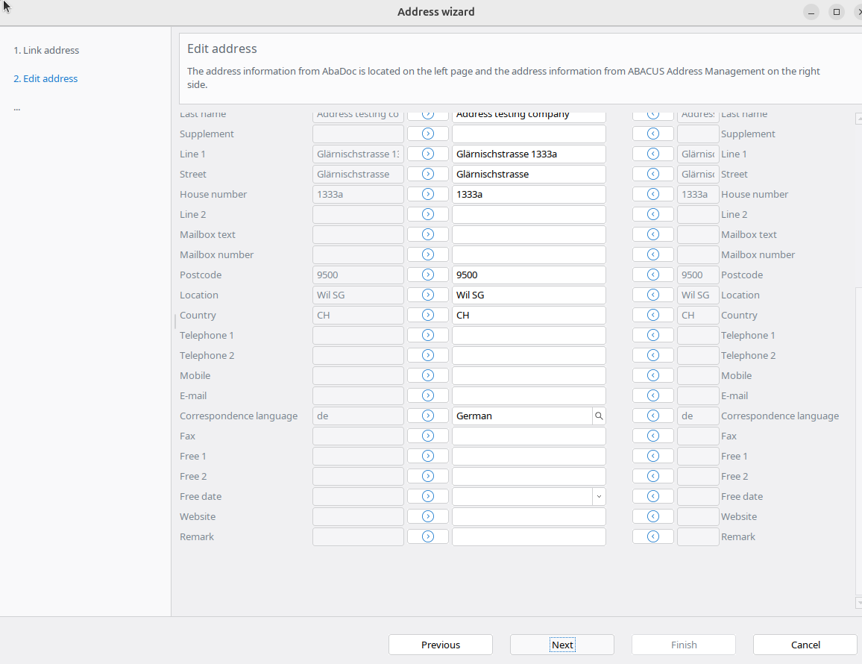This screenshot has height=664, width=862.
Task: Focus the center Remark text field
Action: pyautogui.click(x=528, y=536)
